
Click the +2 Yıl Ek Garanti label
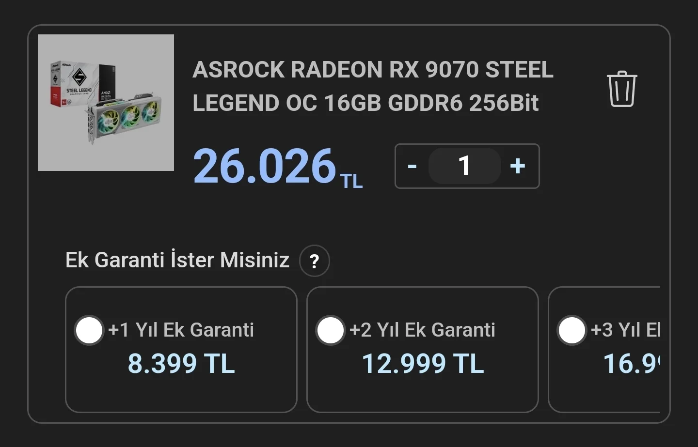coord(422,330)
